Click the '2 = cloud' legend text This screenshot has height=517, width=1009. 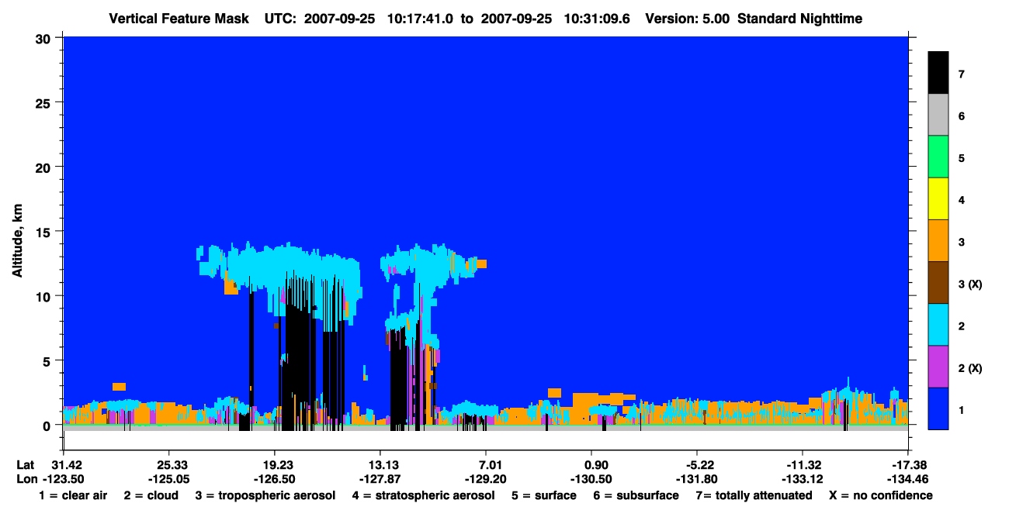(150, 495)
